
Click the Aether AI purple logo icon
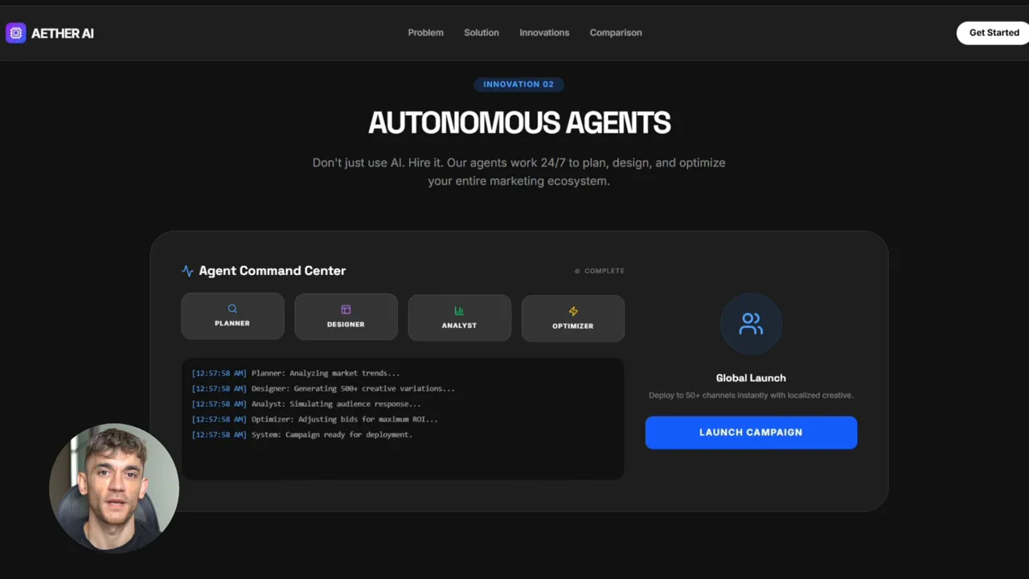pos(15,33)
